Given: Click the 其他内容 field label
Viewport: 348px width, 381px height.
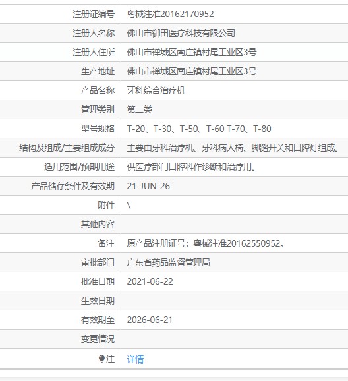Looking at the screenshot, I should [98, 224].
